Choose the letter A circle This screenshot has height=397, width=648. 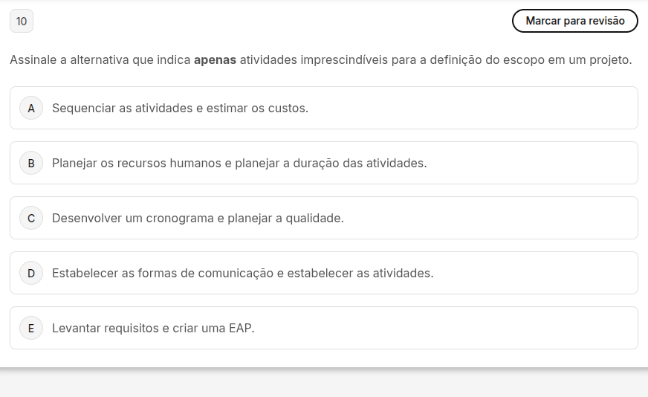[31, 108]
